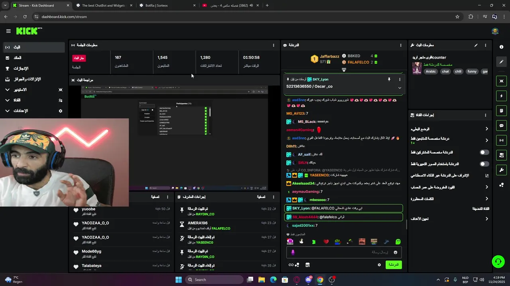Open session info panel three-dot menu

(273, 45)
